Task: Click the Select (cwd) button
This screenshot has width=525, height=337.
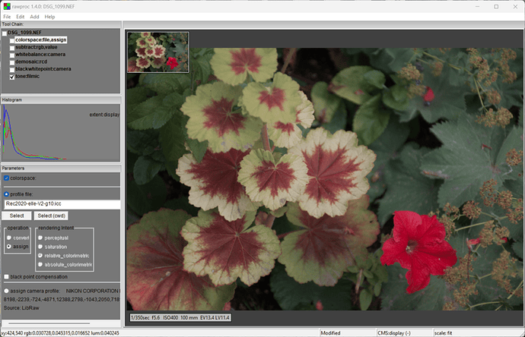Action: [x=51, y=216]
